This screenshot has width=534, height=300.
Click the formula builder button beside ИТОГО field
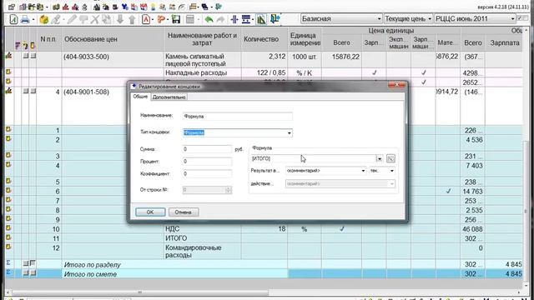(390, 158)
